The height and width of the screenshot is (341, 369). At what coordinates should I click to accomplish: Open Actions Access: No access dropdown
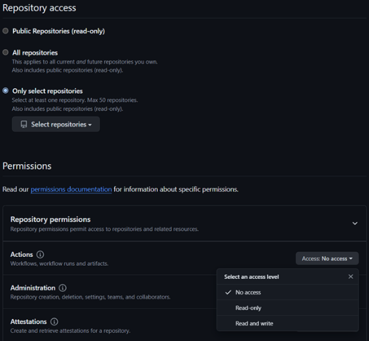point(327,258)
